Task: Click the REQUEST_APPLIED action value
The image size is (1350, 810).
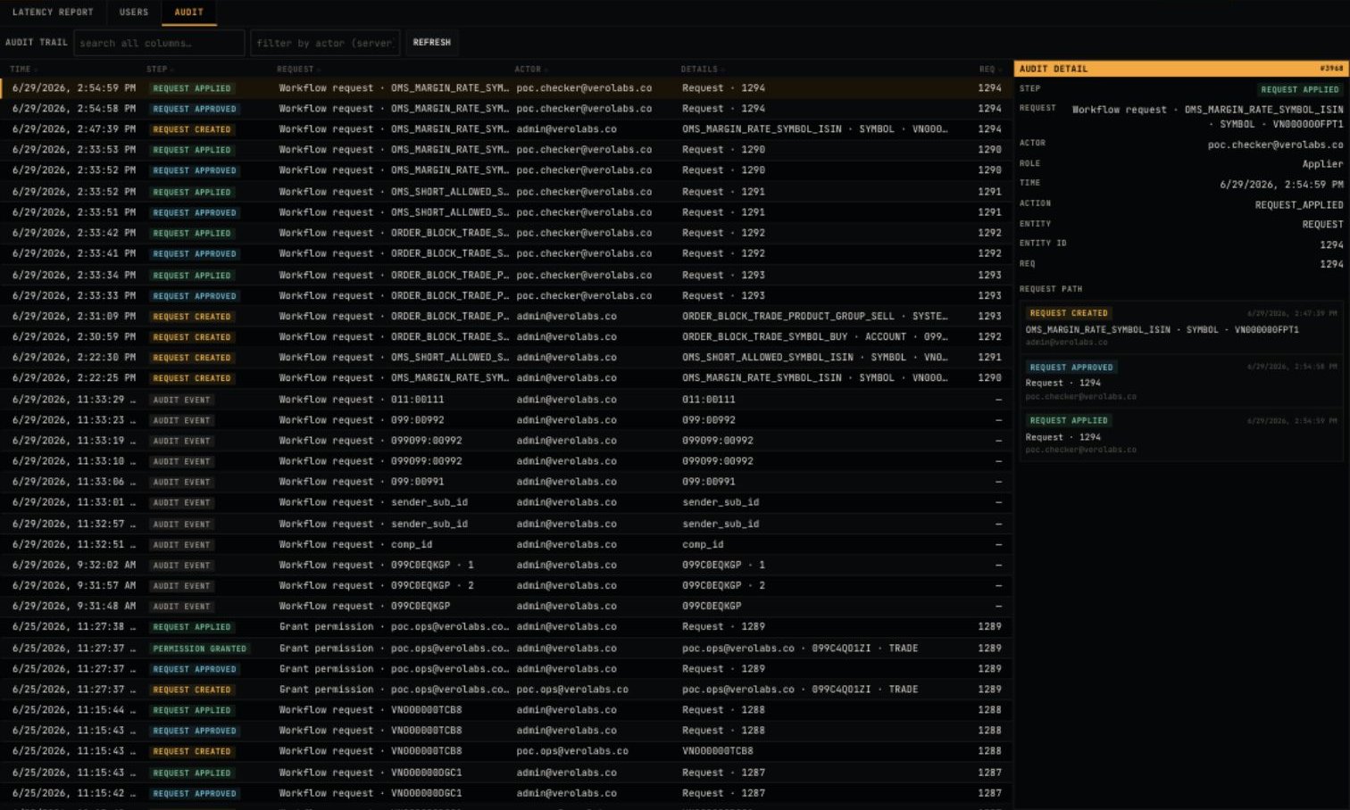Action: [x=1299, y=204]
